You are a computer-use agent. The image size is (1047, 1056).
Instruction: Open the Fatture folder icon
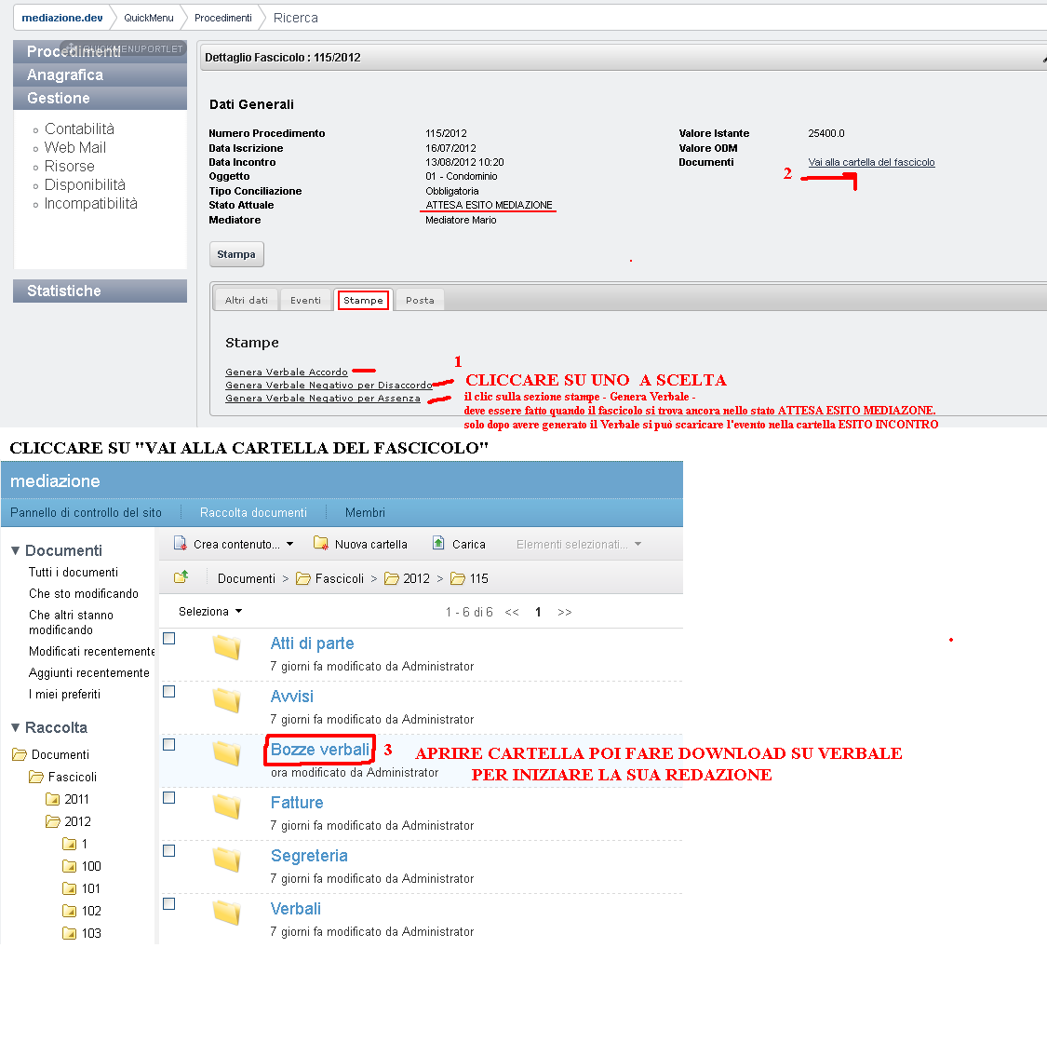227,806
